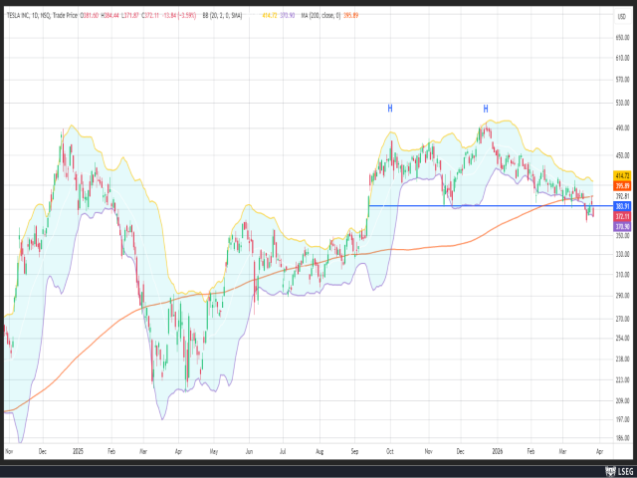Image resolution: width=637 pixels, height=478 pixels.
Task: Click the O381.60 open value in header
Action: [90, 16]
